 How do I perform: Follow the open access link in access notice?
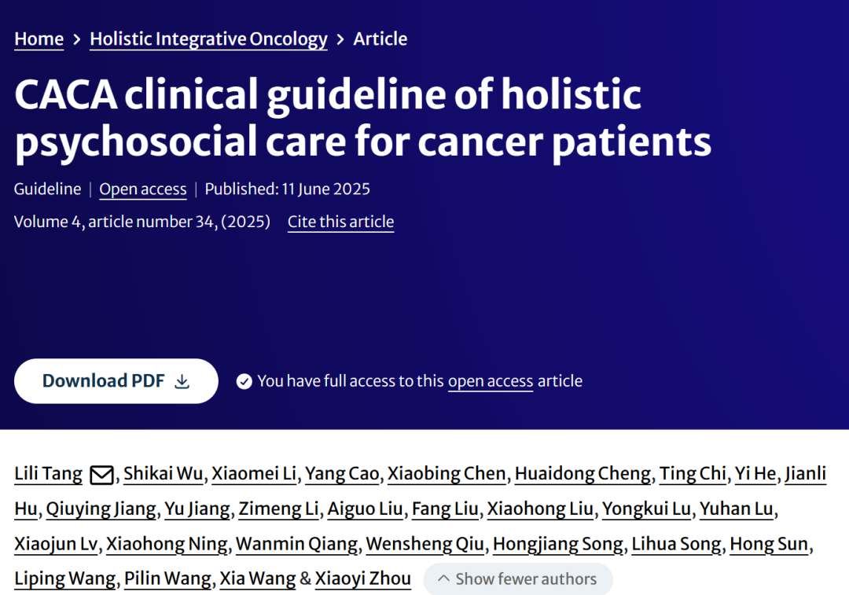(x=491, y=381)
